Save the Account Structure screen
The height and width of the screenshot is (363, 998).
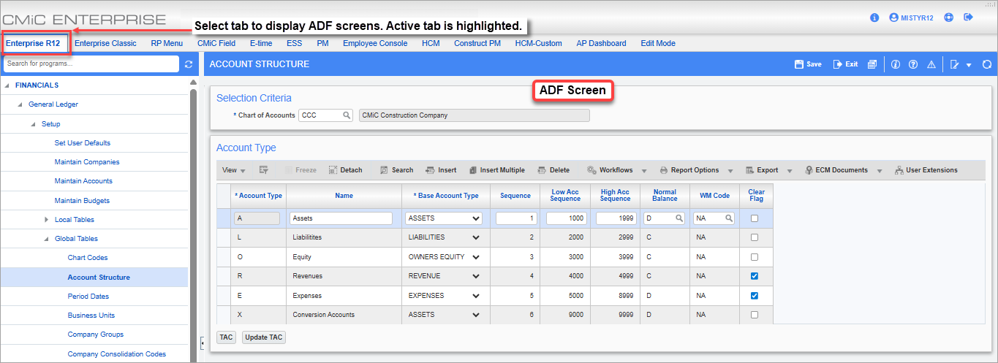click(x=808, y=64)
